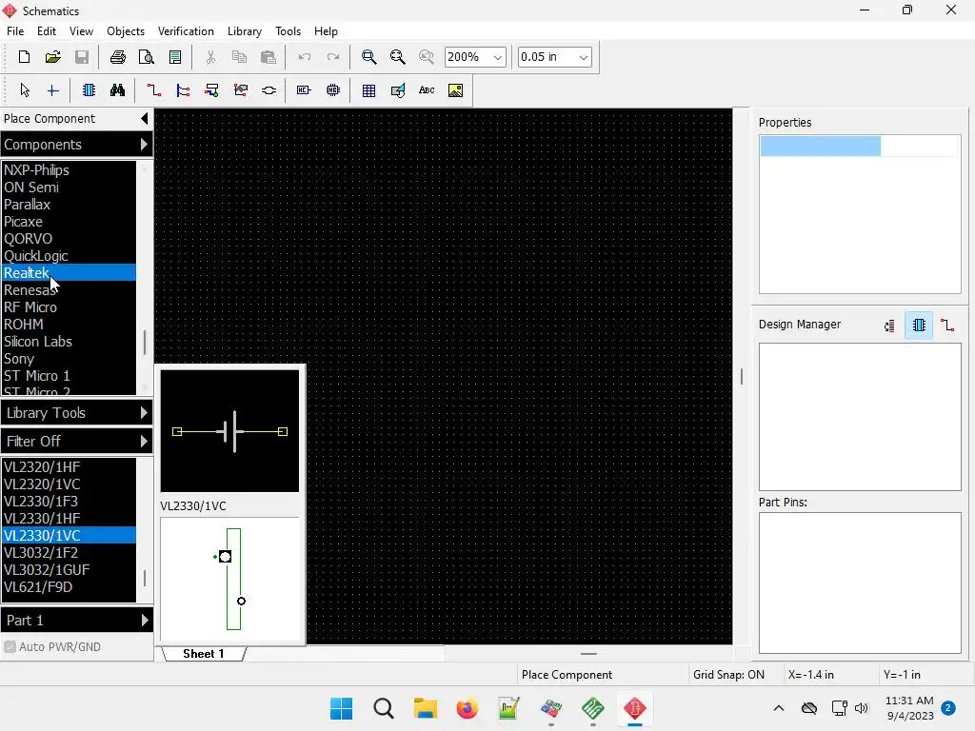The height and width of the screenshot is (731, 975).
Task: Open Windows taskbar Search
Action: (x=383, y=708)
